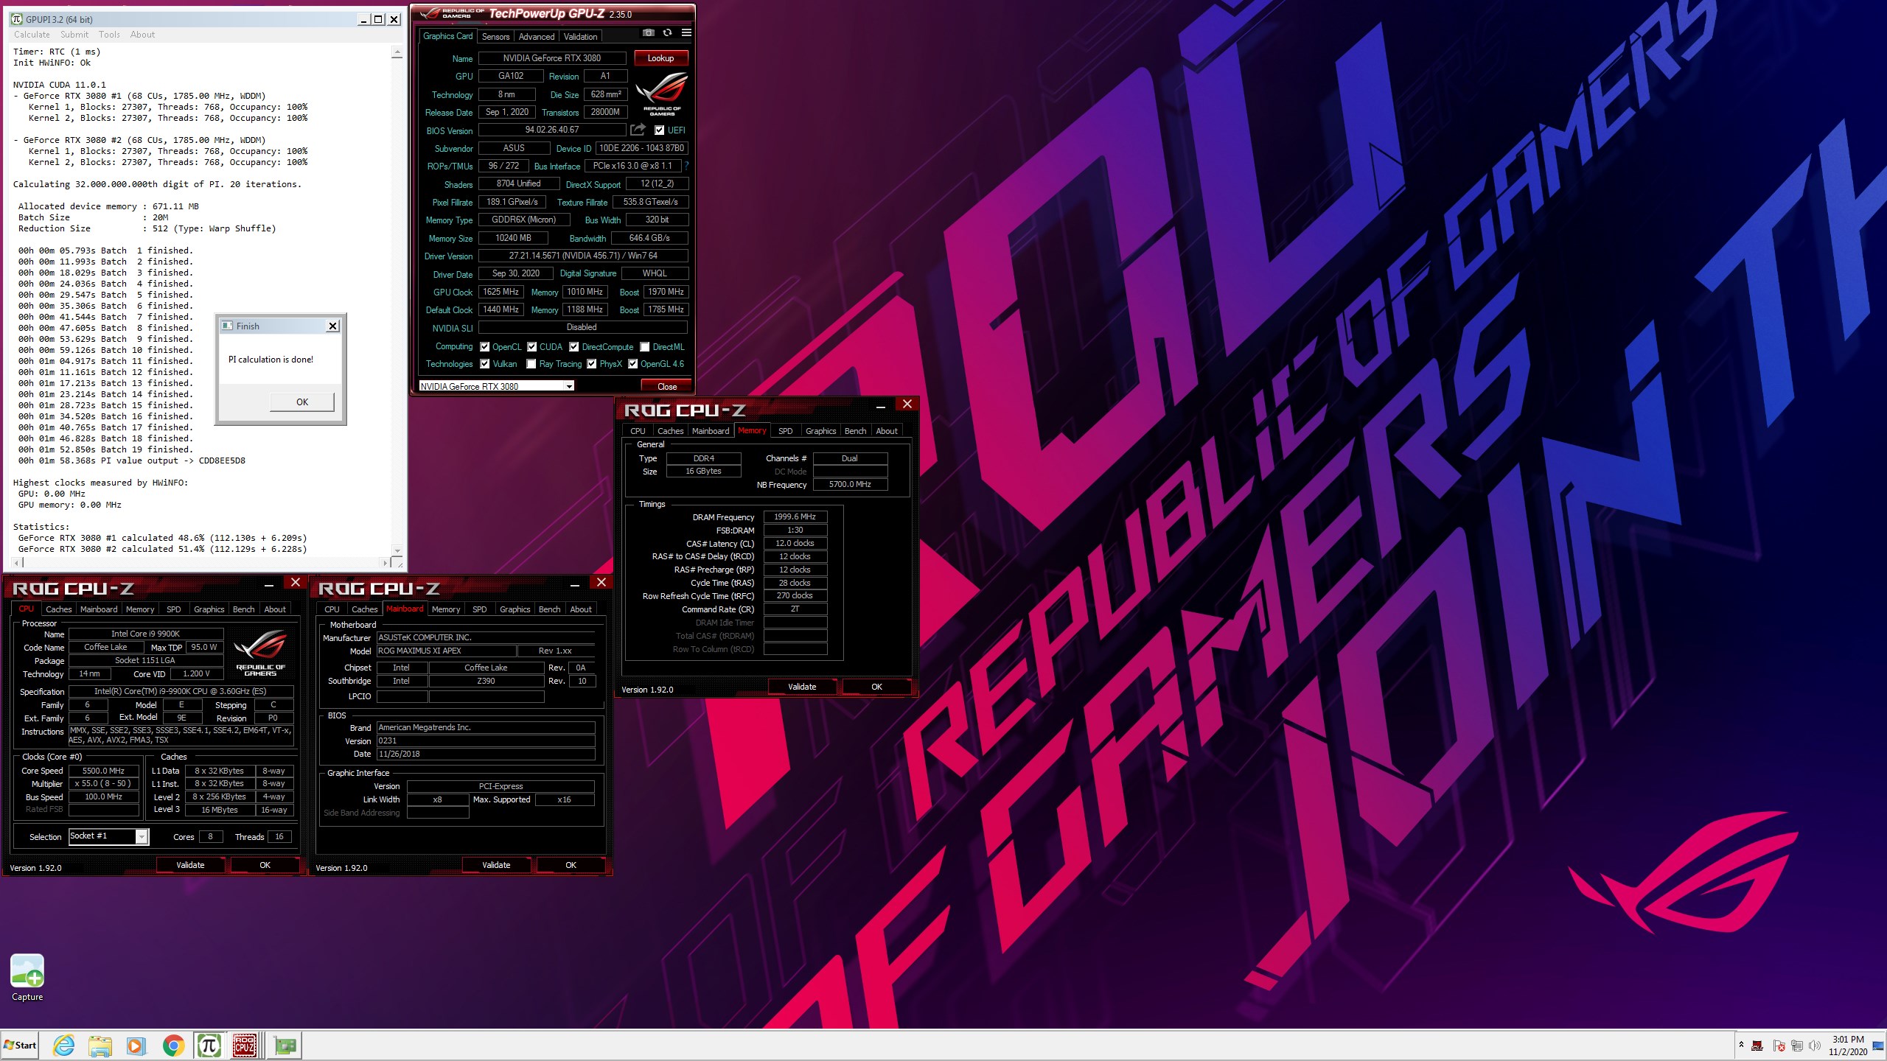Click the volume speaker tray icon
This screenshot has width=1887, height=1061.
pyautogui.click(x=1814, y=1046)
